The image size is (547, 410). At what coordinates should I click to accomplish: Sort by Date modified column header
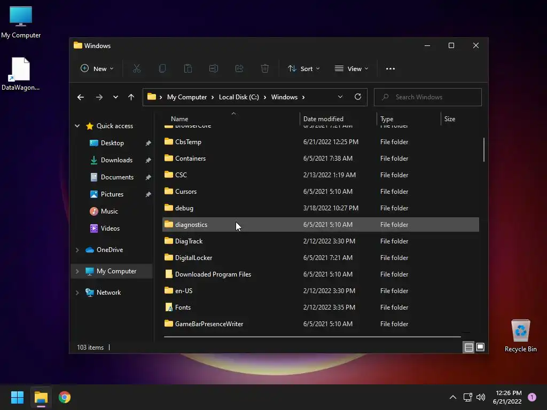click(x=338, y=119)
